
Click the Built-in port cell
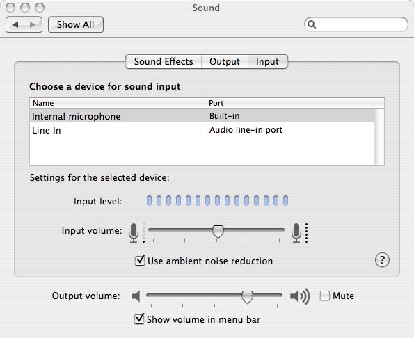[225, 116]
